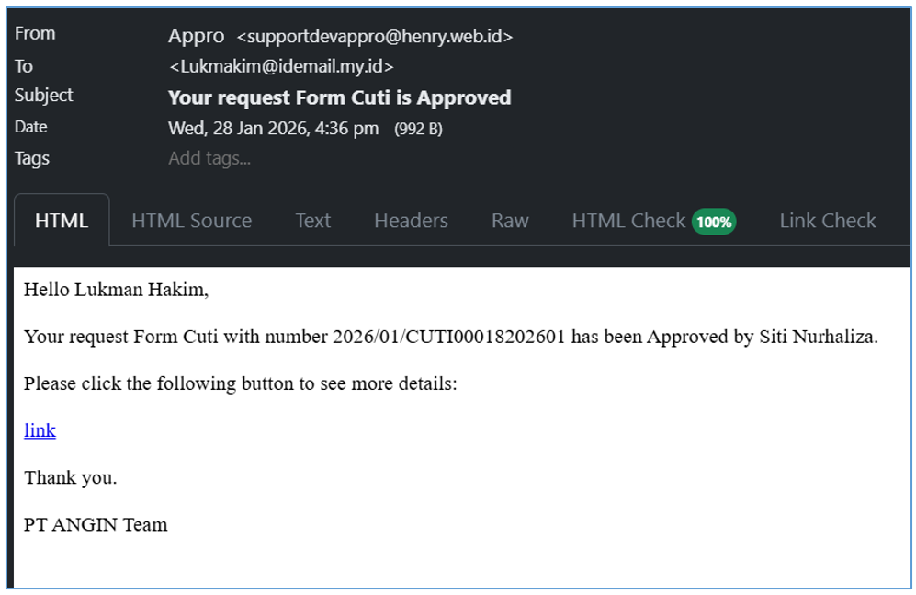Click the request number 2026/01/CUTI00018202601 text
The height and width of the screenshot is (595, 916).
coord(449,337)
